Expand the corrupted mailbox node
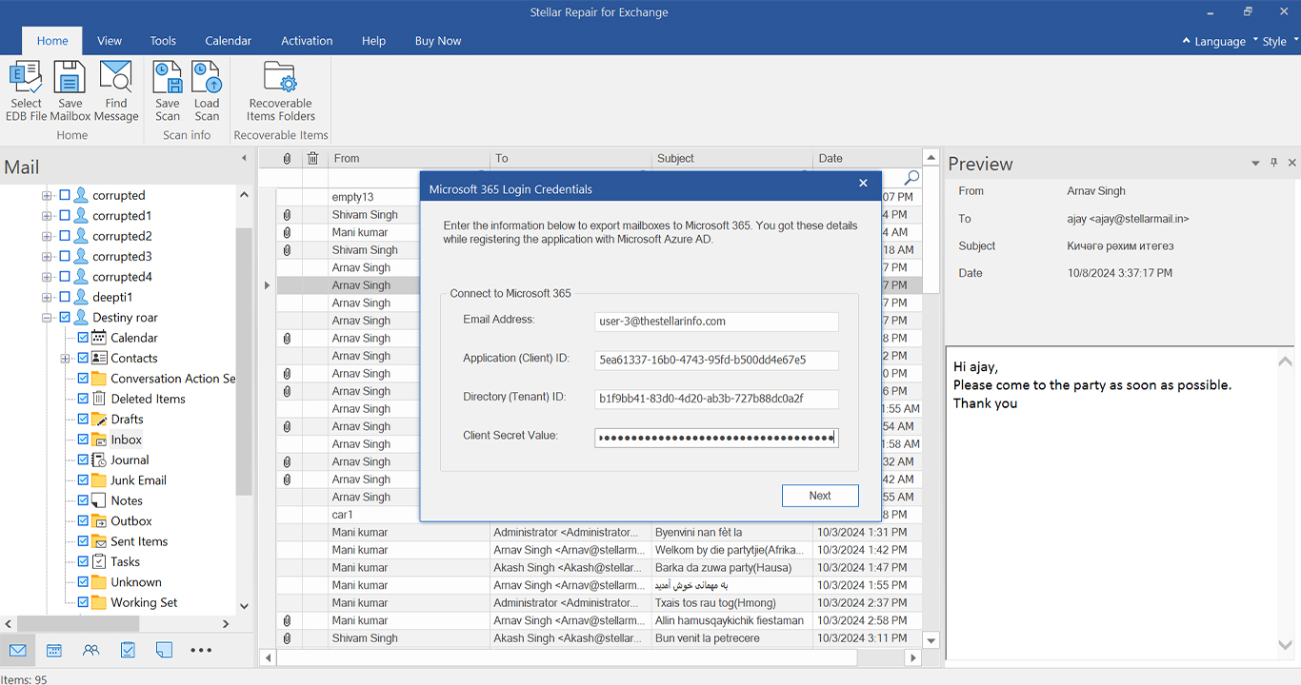The image size is (1301, 685). [47, 195]
